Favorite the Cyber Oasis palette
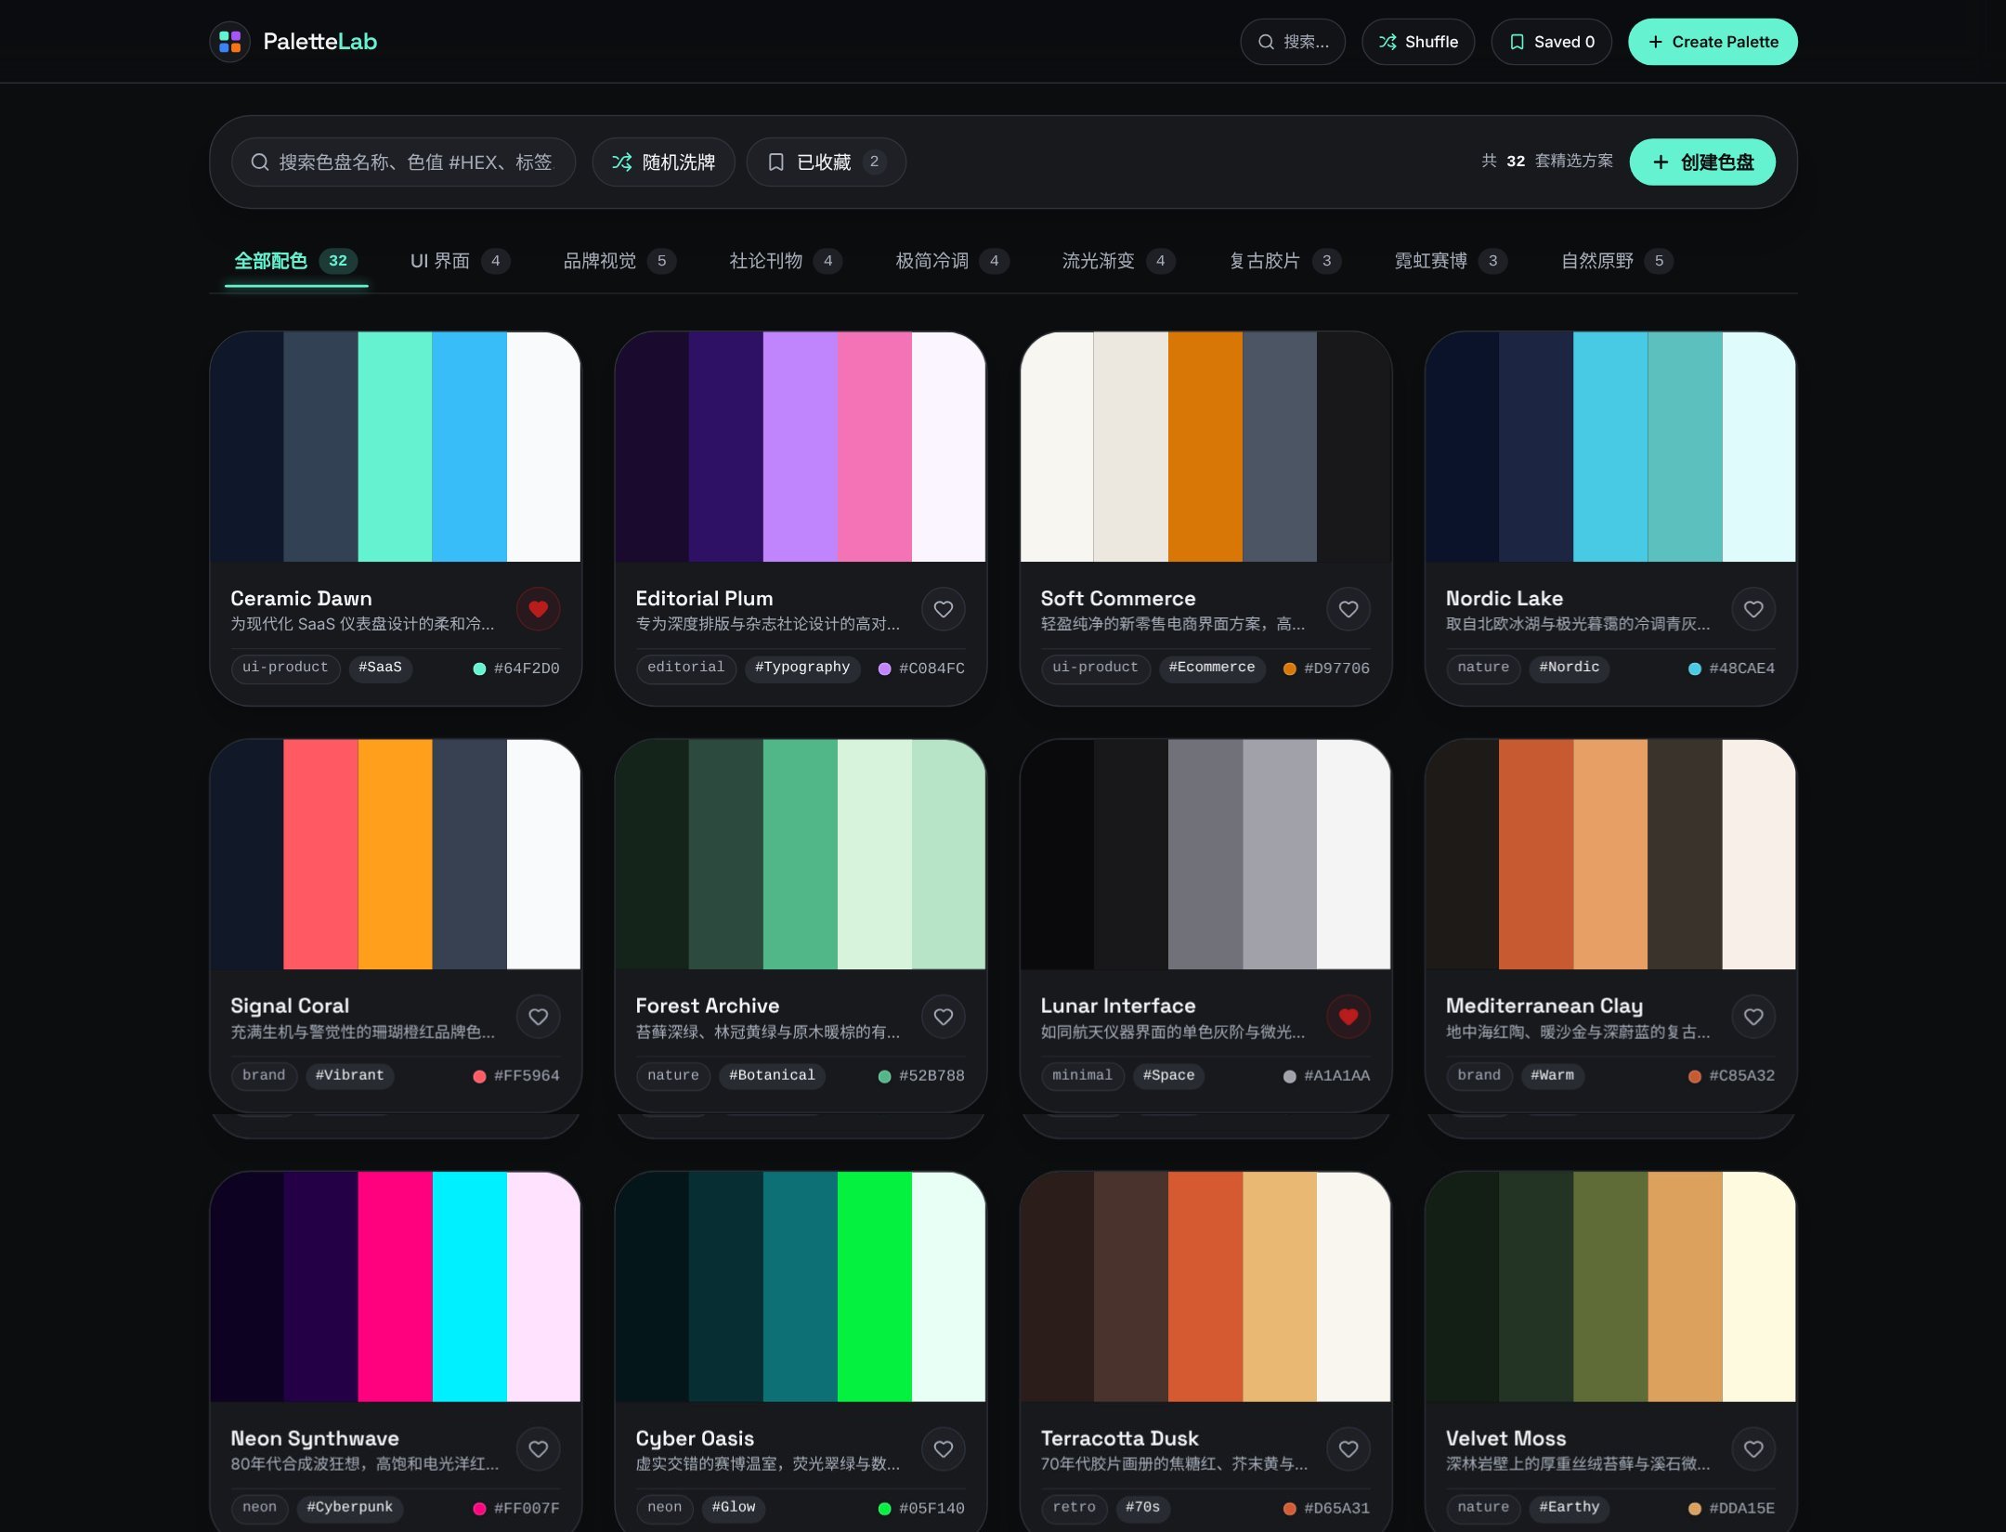The image size is (2006, 1532). pos(944,1449)
